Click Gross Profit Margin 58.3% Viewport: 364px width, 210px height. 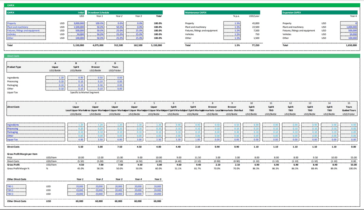[100, 169]
